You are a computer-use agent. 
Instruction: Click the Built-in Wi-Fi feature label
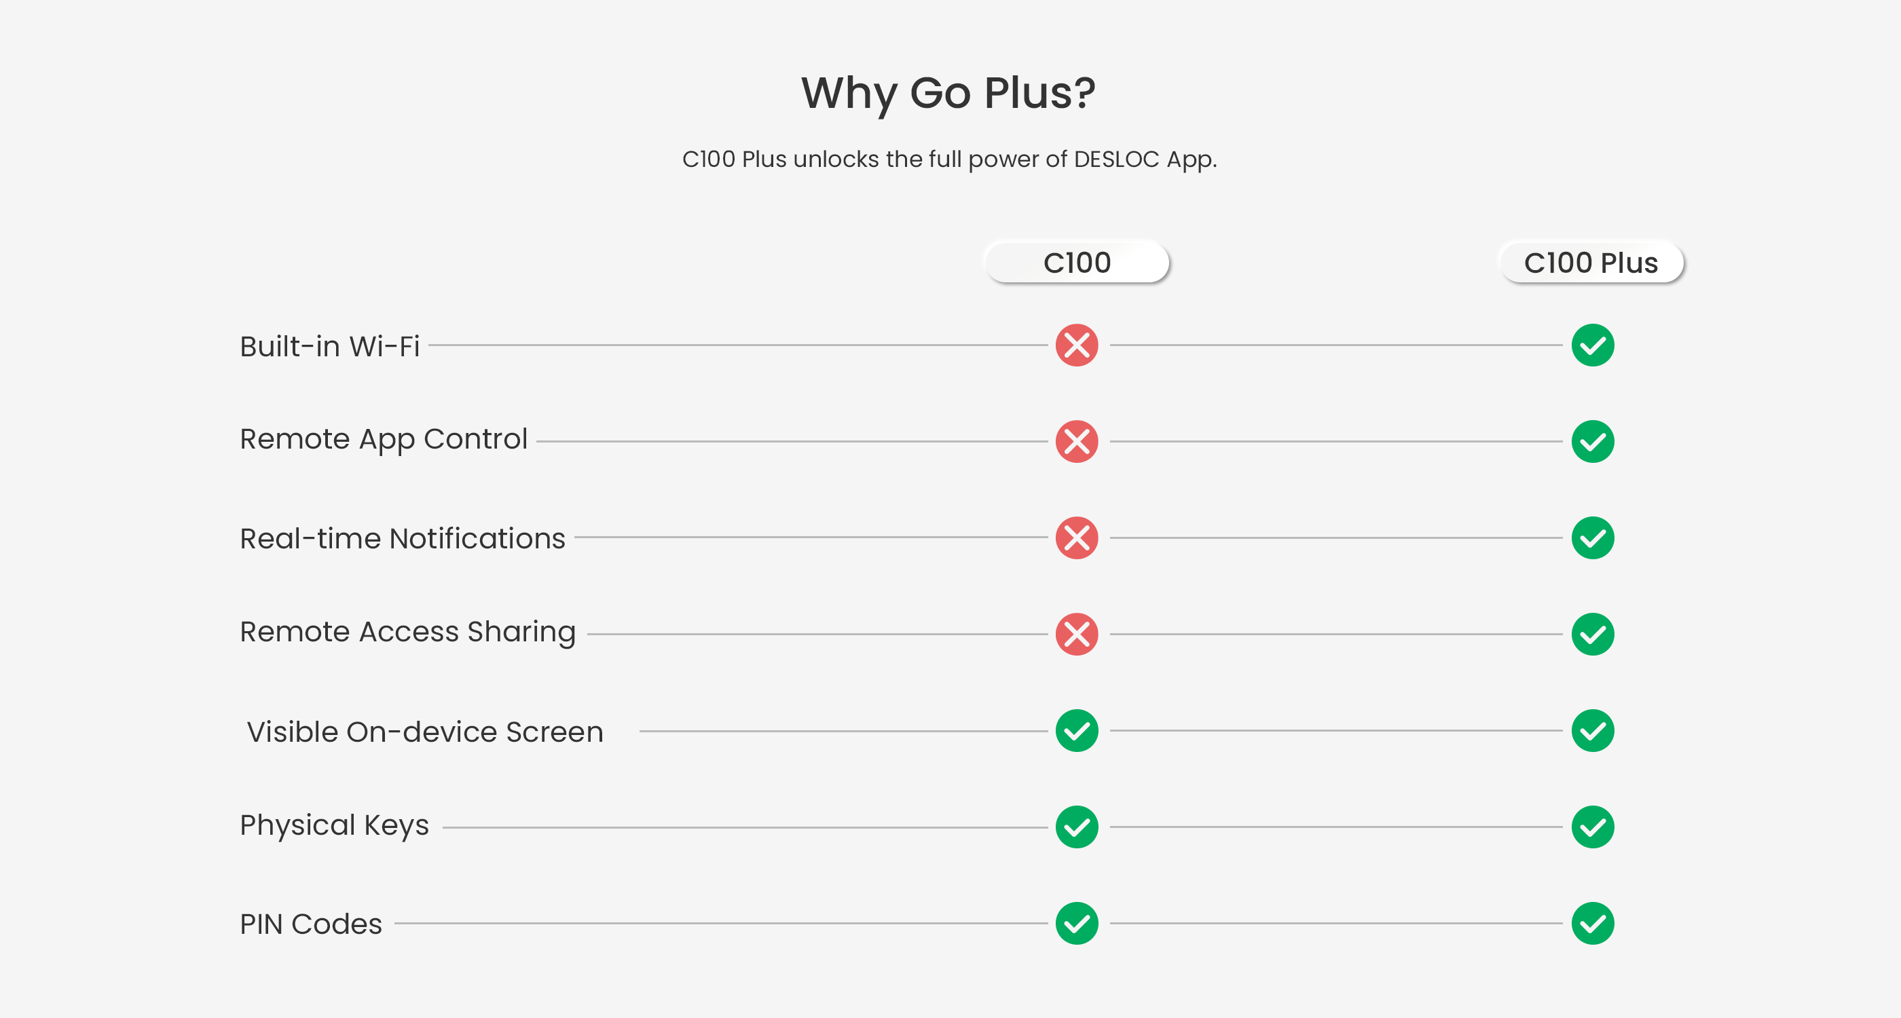click(x=330, y=346)
